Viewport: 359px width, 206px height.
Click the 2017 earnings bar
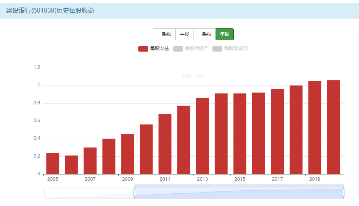[x=277, y=132]
